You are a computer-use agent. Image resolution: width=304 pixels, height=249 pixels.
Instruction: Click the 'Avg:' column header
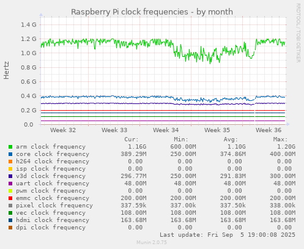coord(231,139)
